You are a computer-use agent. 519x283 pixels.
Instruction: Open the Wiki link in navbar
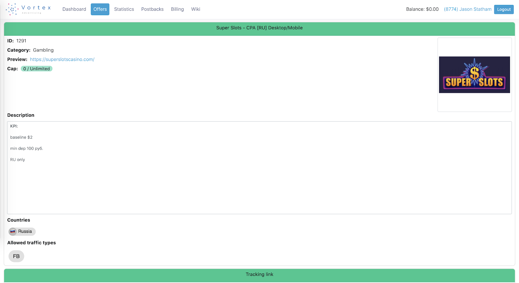[x=196, y=9]
